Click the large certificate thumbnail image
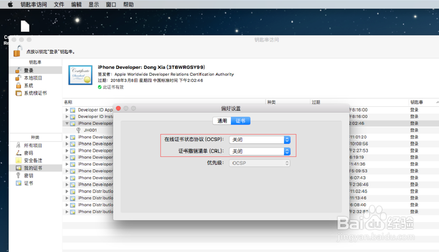Viewport: 439px width, 252px height. [x=80, y=75]
